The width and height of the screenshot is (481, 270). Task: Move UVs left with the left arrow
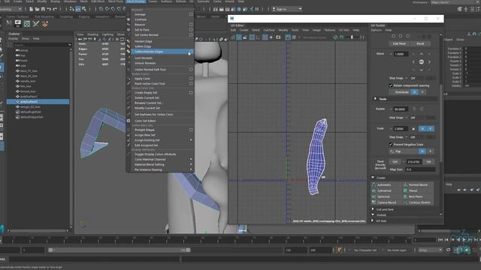tap(413, 61)
